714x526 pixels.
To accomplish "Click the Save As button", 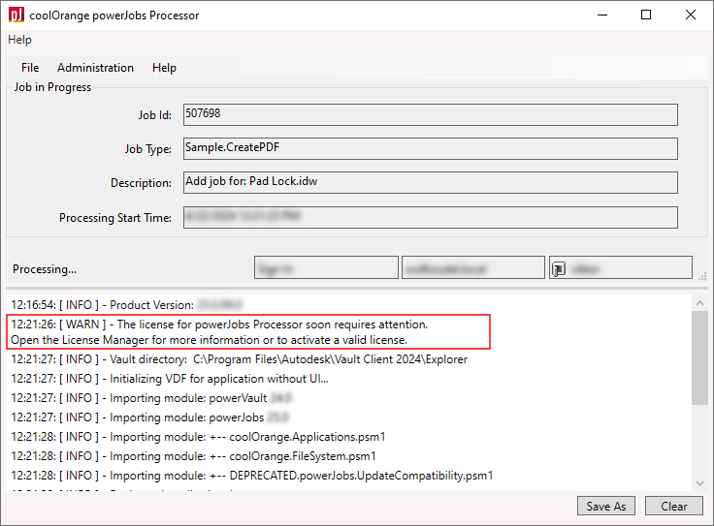I will click(606, 506).
